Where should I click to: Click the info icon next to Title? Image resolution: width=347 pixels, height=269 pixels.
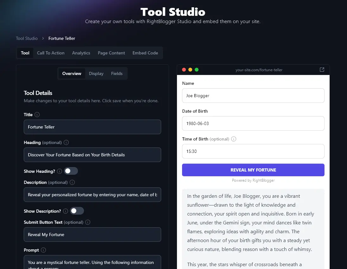pos(37,115)
